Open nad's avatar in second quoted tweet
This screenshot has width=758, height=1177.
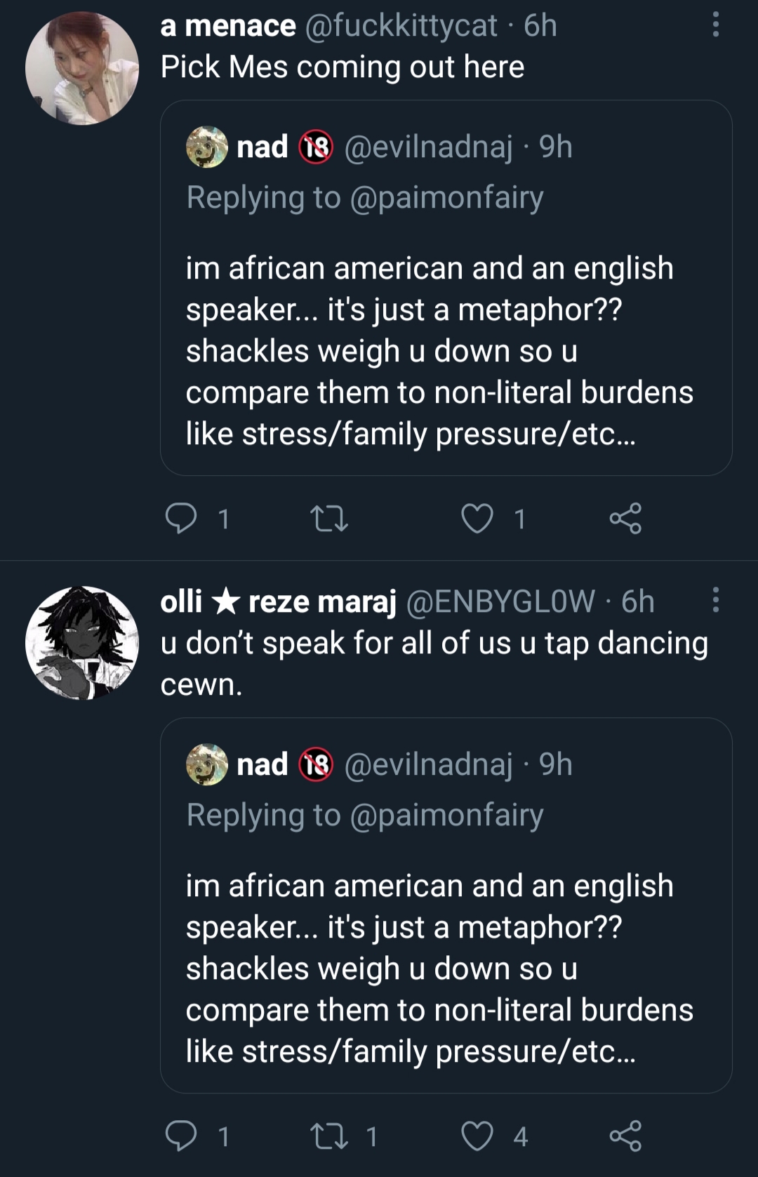(x=207, y=764)
